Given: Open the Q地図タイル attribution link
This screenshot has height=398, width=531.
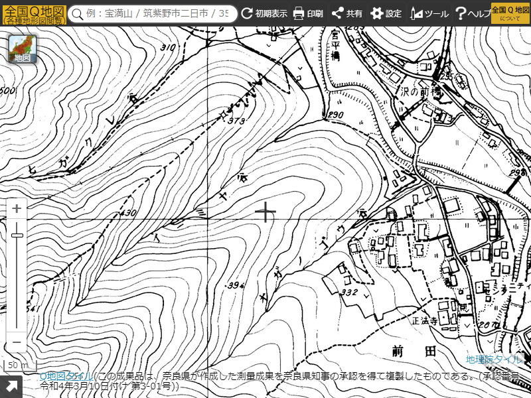Looking at the screenshot, I should pyautogui.click(x=66, y=376).
